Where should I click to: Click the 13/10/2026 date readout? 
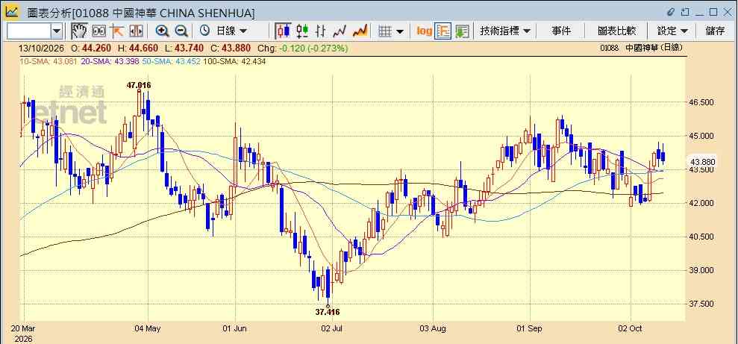pyautogui.click(x=42, y=49)
